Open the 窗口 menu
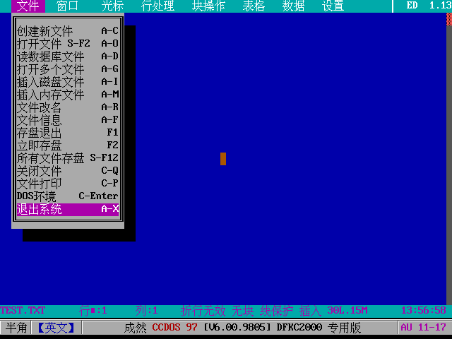Screen dimensions: 452x339 pos(68,6)
